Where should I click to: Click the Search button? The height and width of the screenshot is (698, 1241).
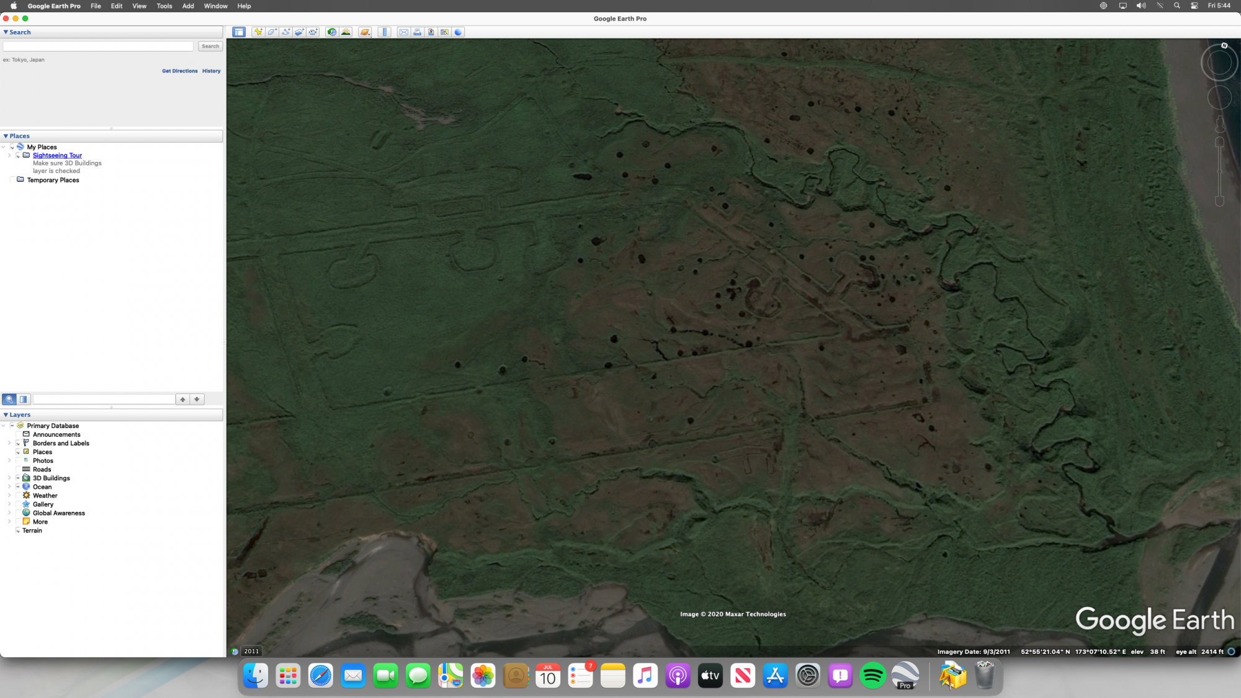click(x=210, y=46)
